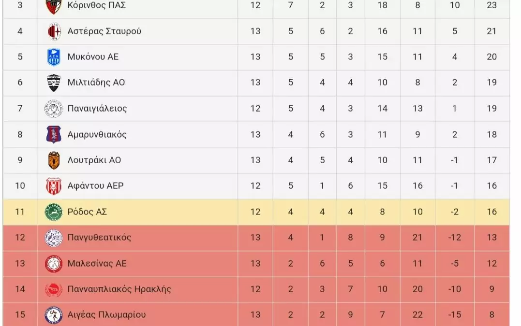Click the Παγγυθεατικός team name
The image size is (521, 326).
point(99,237)
